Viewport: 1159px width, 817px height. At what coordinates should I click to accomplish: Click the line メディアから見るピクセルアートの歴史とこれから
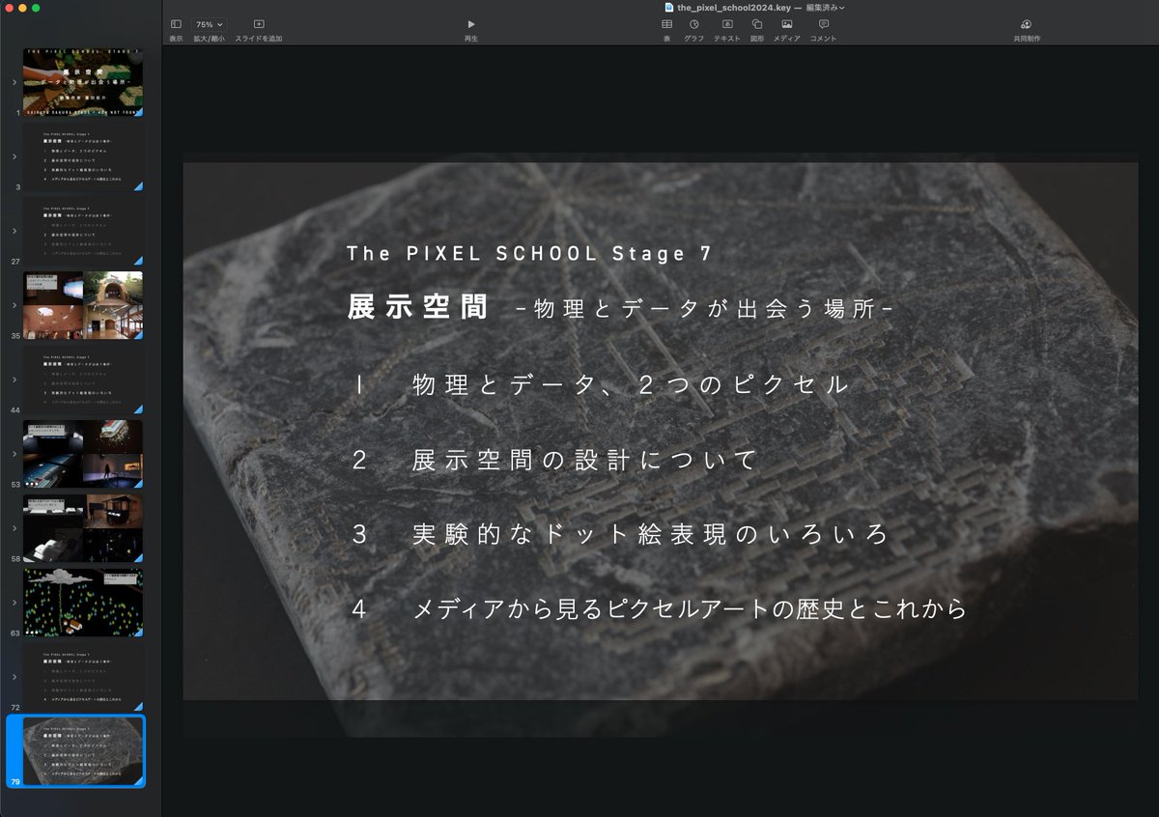pyautogui.click(x=690, y=609)
